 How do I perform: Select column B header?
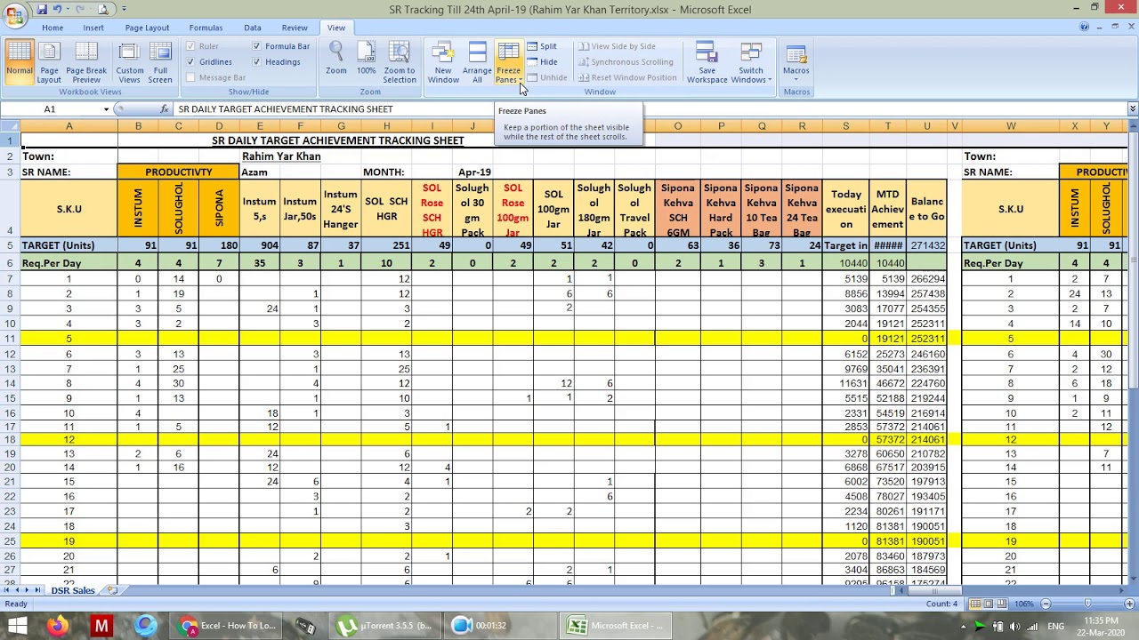138,126
